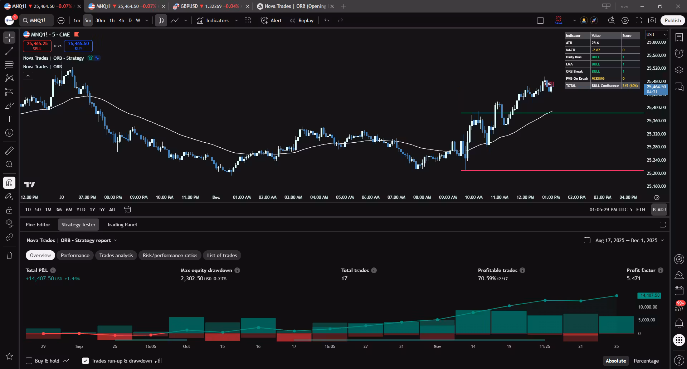
Task: Click the MNQ1! symbol search field
Action: (x=37, y=20)
